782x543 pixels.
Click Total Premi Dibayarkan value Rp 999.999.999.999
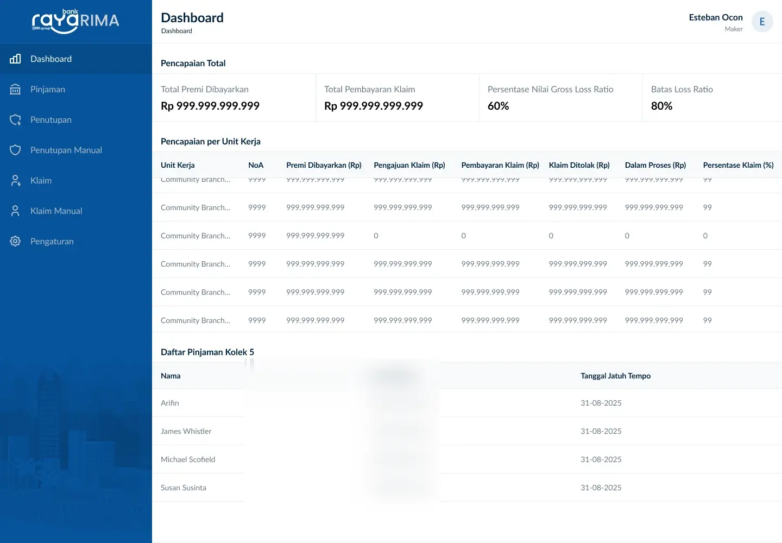210,106
